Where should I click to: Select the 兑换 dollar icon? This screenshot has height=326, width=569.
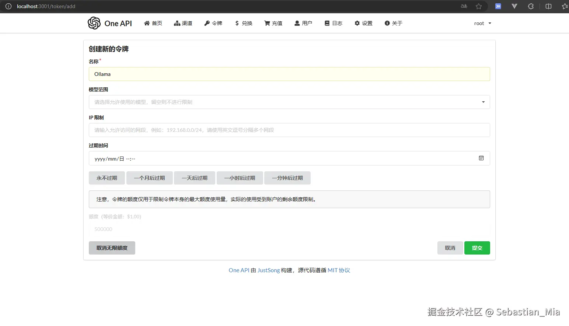click(237, 23)
